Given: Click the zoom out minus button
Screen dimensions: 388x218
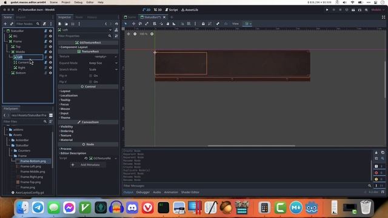Looking at the screenshot, I should 135,34.
